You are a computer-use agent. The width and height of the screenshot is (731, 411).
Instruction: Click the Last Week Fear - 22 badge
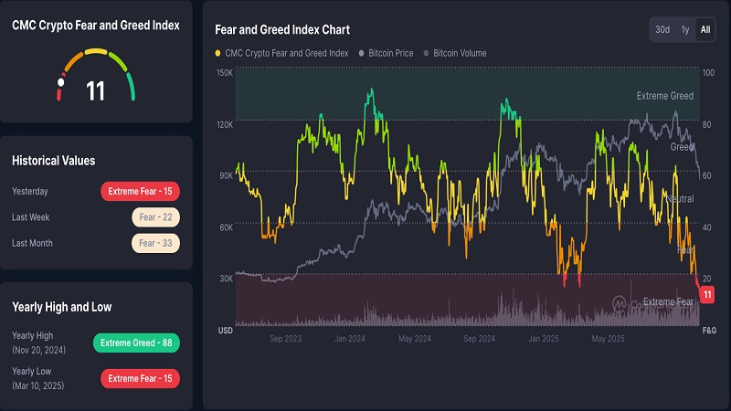click(154, 217)
